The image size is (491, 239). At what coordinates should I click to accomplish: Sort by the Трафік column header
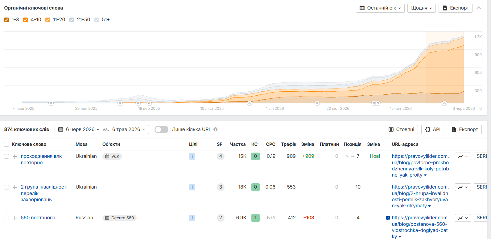[x=289, y=144]
